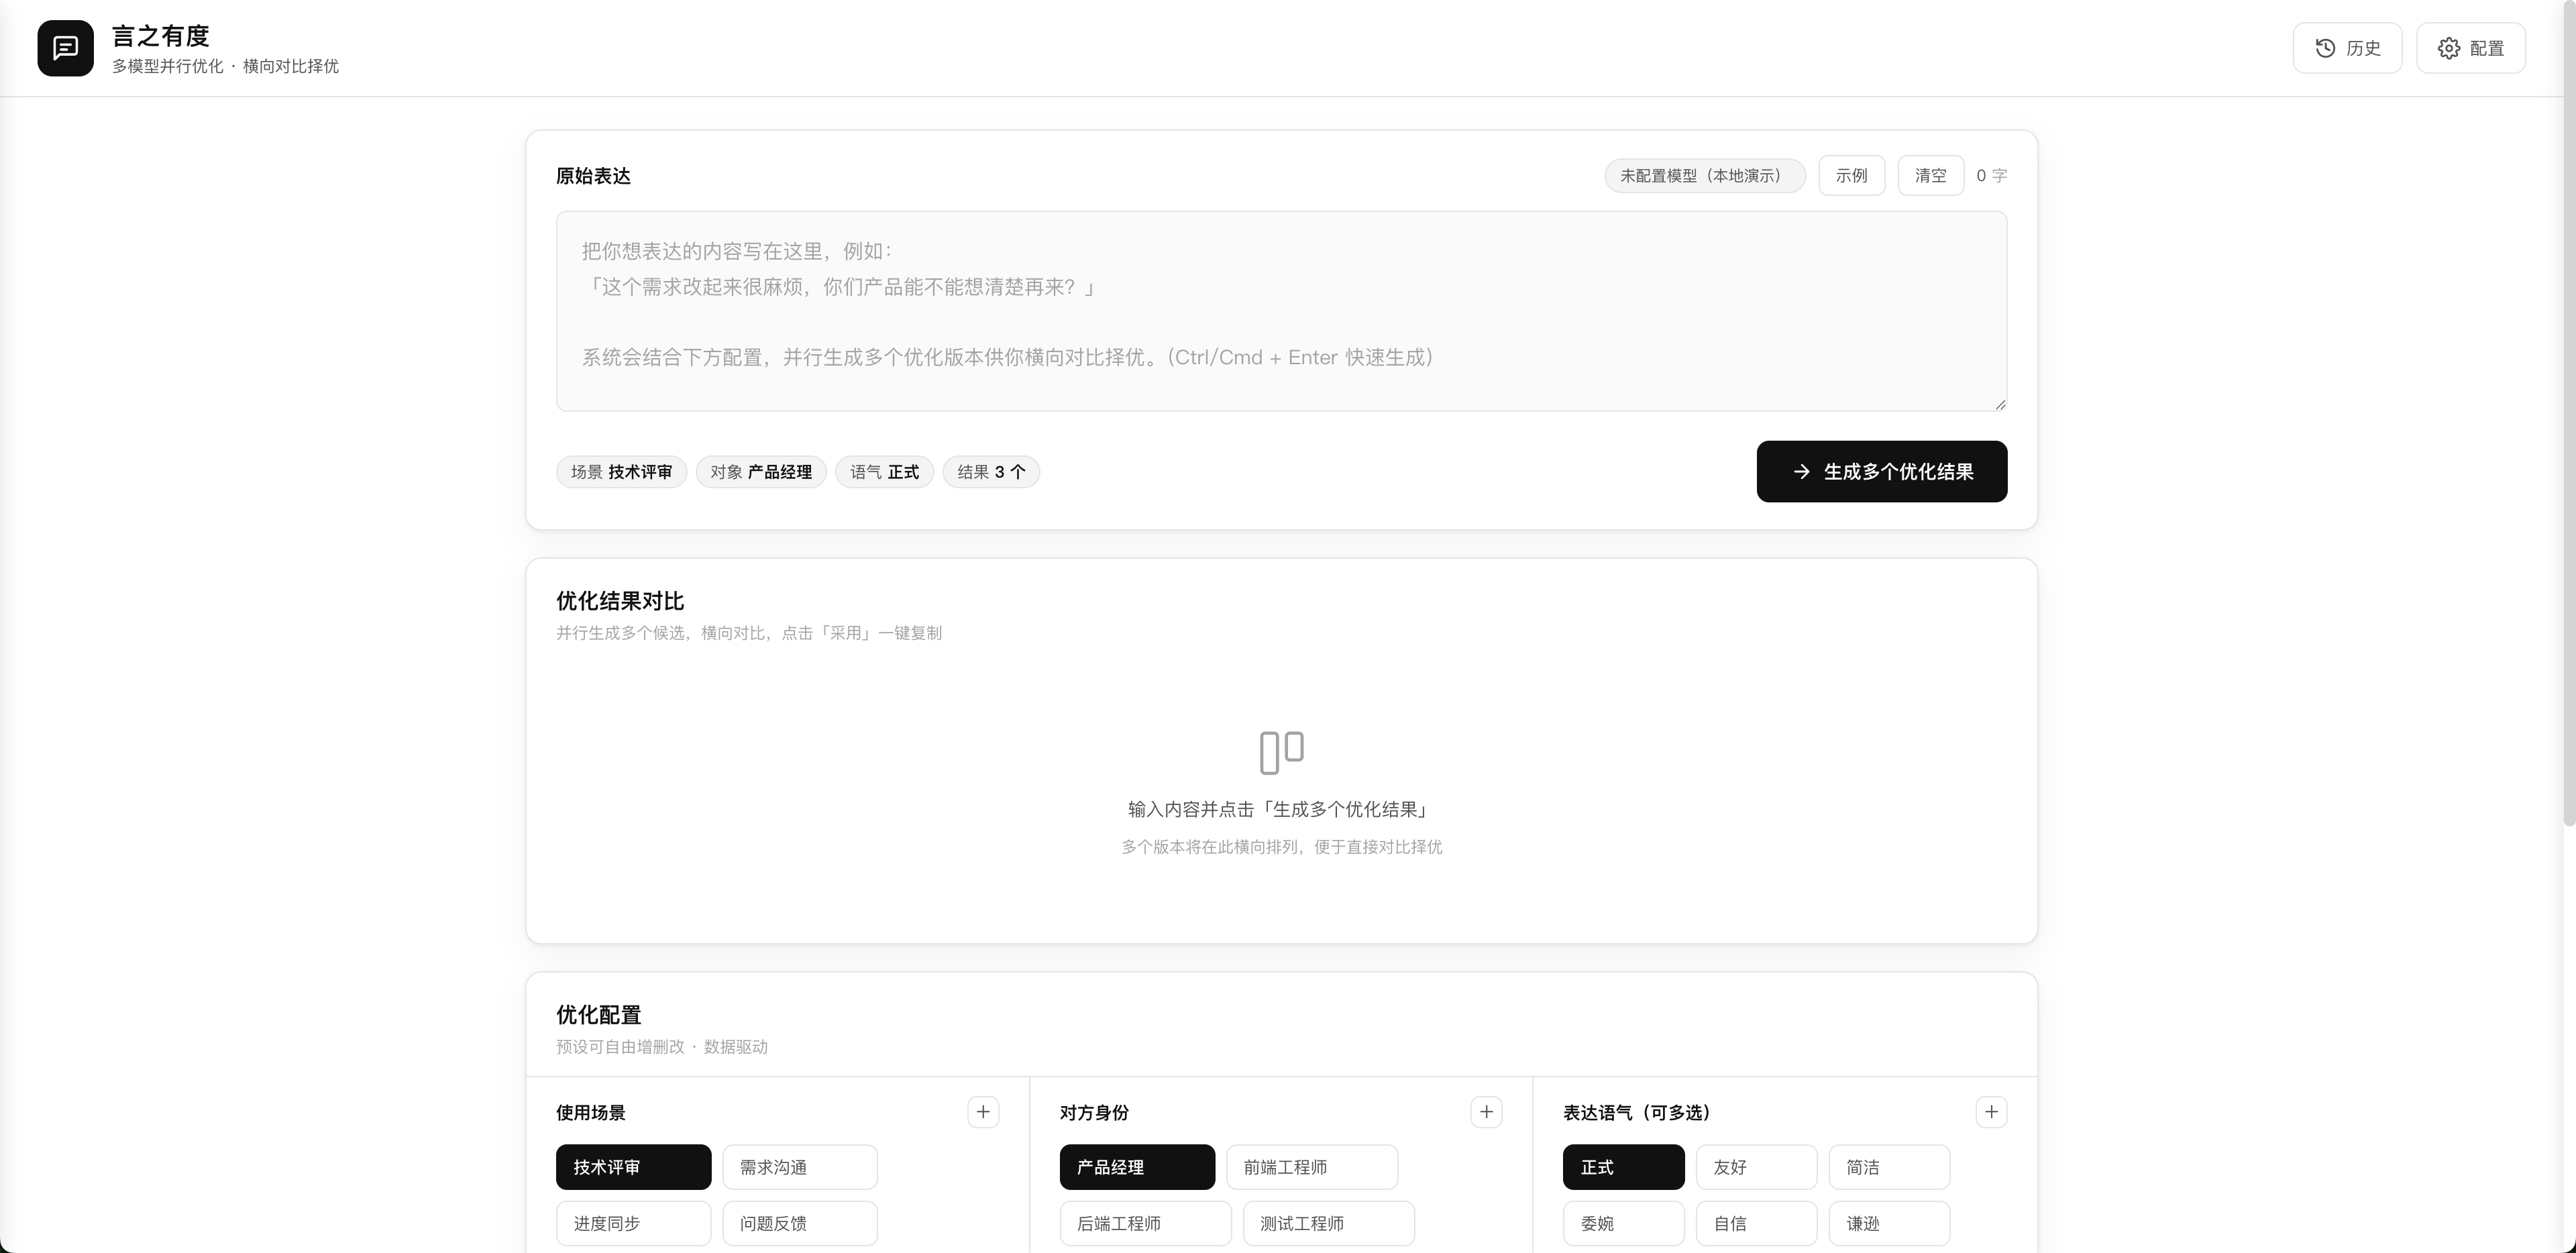Click the 未配置模型（本地演示）status badge
Image resolution: width=2576 pixels, height=1253 pixels.
coord(1704,175)
